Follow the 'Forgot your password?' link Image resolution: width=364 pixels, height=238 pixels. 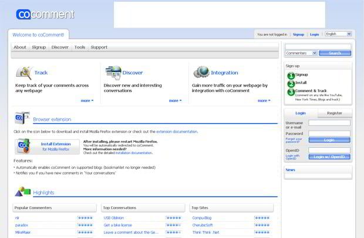coord(294,140)
